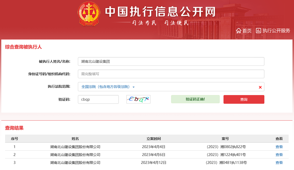Click case number (2023) 湘0481执1138号

coord(226,163)
